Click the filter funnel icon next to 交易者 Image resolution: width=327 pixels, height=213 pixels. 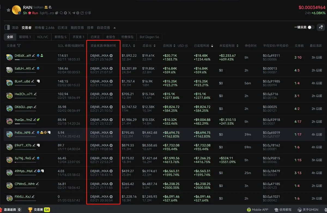(19, 46)
